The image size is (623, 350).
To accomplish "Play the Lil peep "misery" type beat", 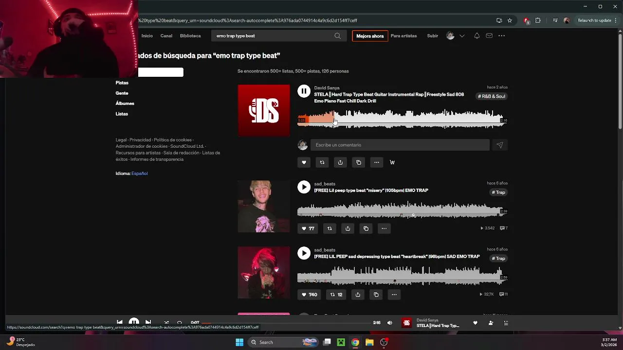I will [x=304, y=187].
